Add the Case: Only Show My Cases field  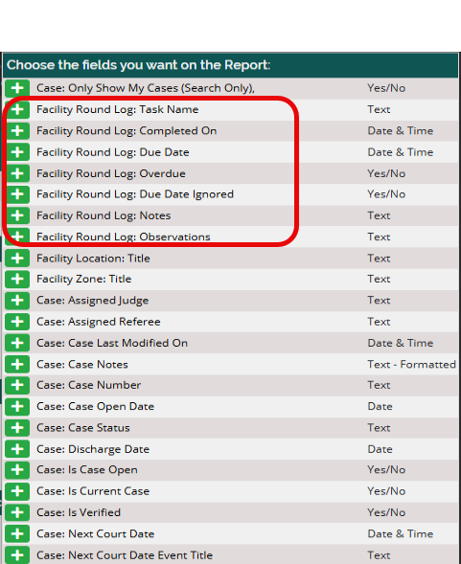(17, 88)
